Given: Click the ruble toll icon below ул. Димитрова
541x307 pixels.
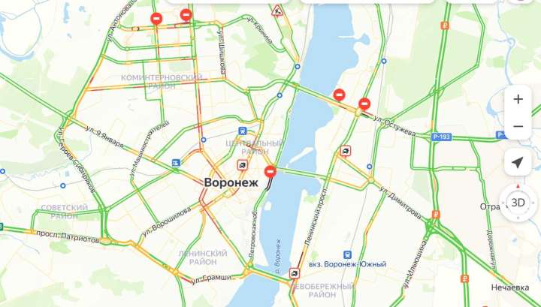Looking at the screenshot, I should point(436,215).
